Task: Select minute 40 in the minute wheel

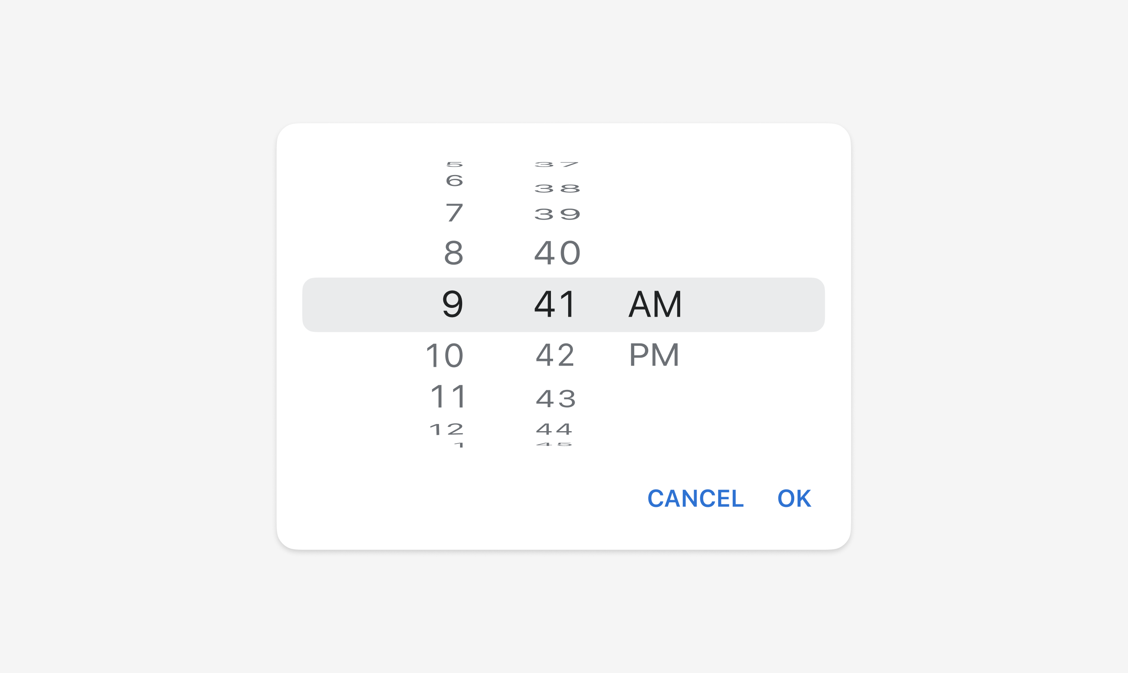Action: point(557,253)
